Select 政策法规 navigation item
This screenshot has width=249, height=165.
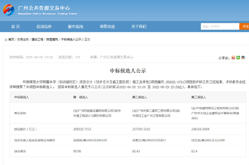click(107, 27)
